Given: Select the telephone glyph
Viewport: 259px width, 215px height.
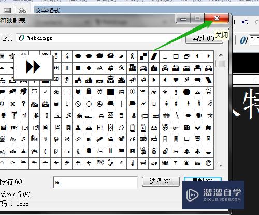Looking at the screenshot, I should [x=89, y=151].
